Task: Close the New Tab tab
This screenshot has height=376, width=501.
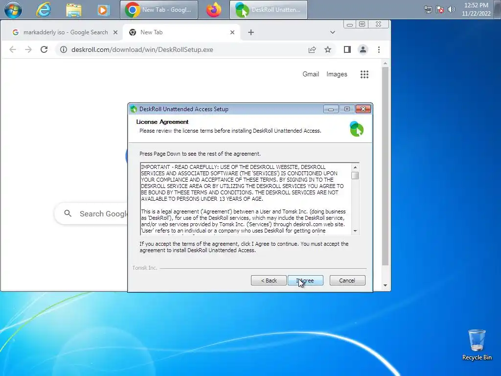Action: [x=232, y=32]
